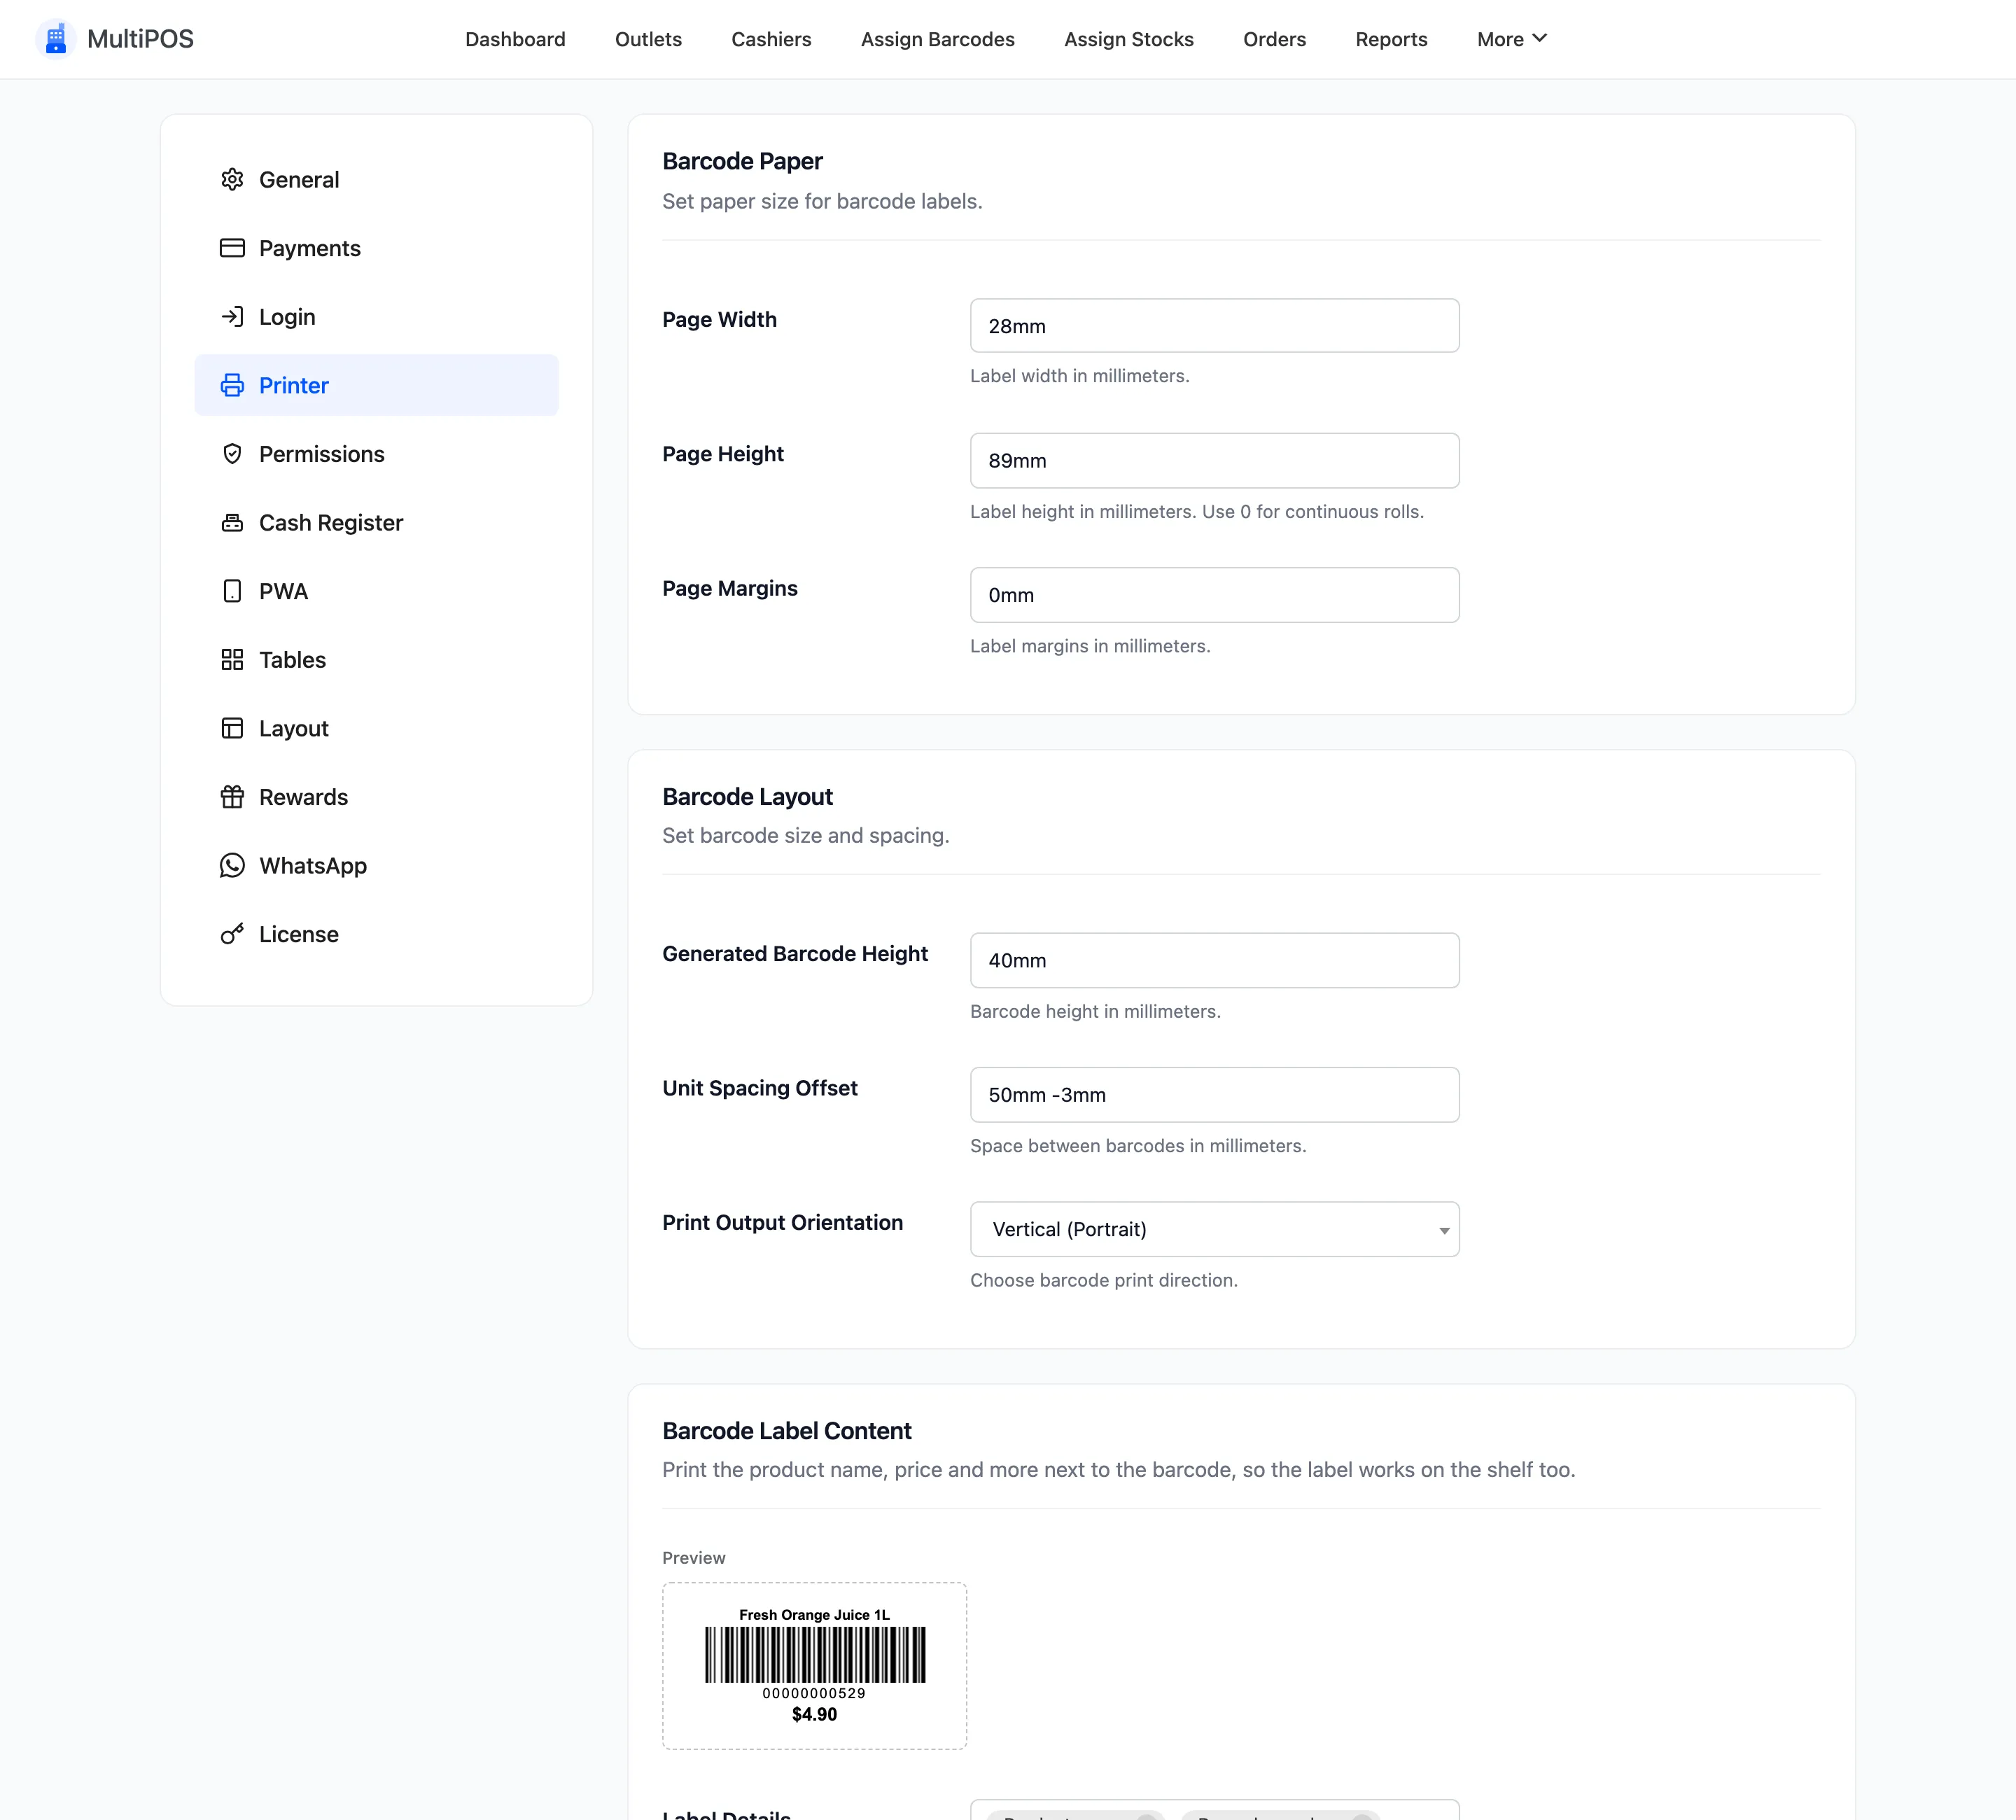Open Cash Register settings
Screen dimensions: 2016x1820
tap(377, 523)
